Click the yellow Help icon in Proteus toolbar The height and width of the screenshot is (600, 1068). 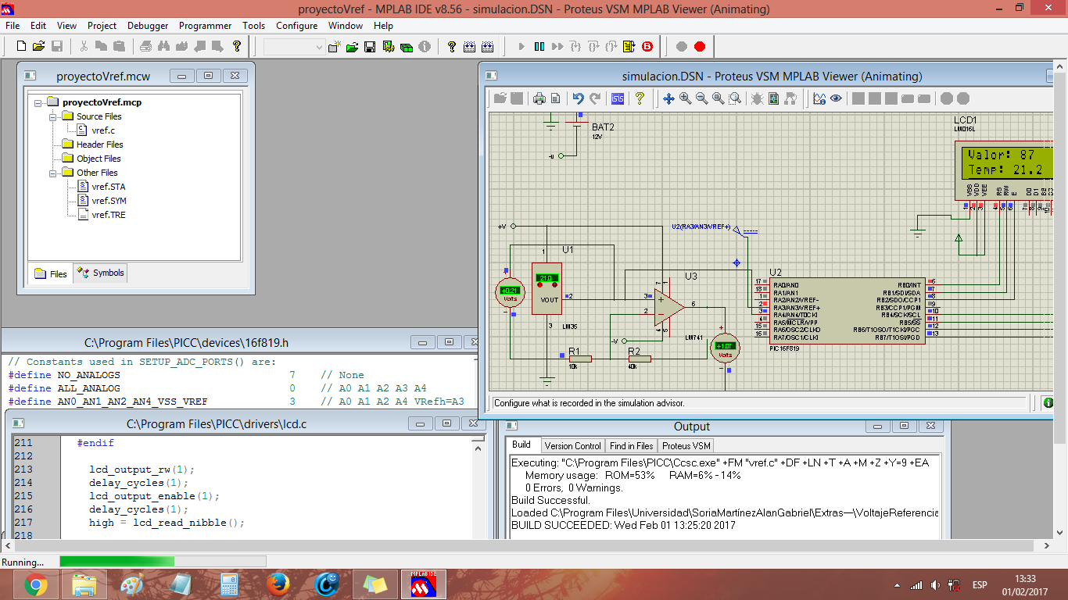(640, 98)
